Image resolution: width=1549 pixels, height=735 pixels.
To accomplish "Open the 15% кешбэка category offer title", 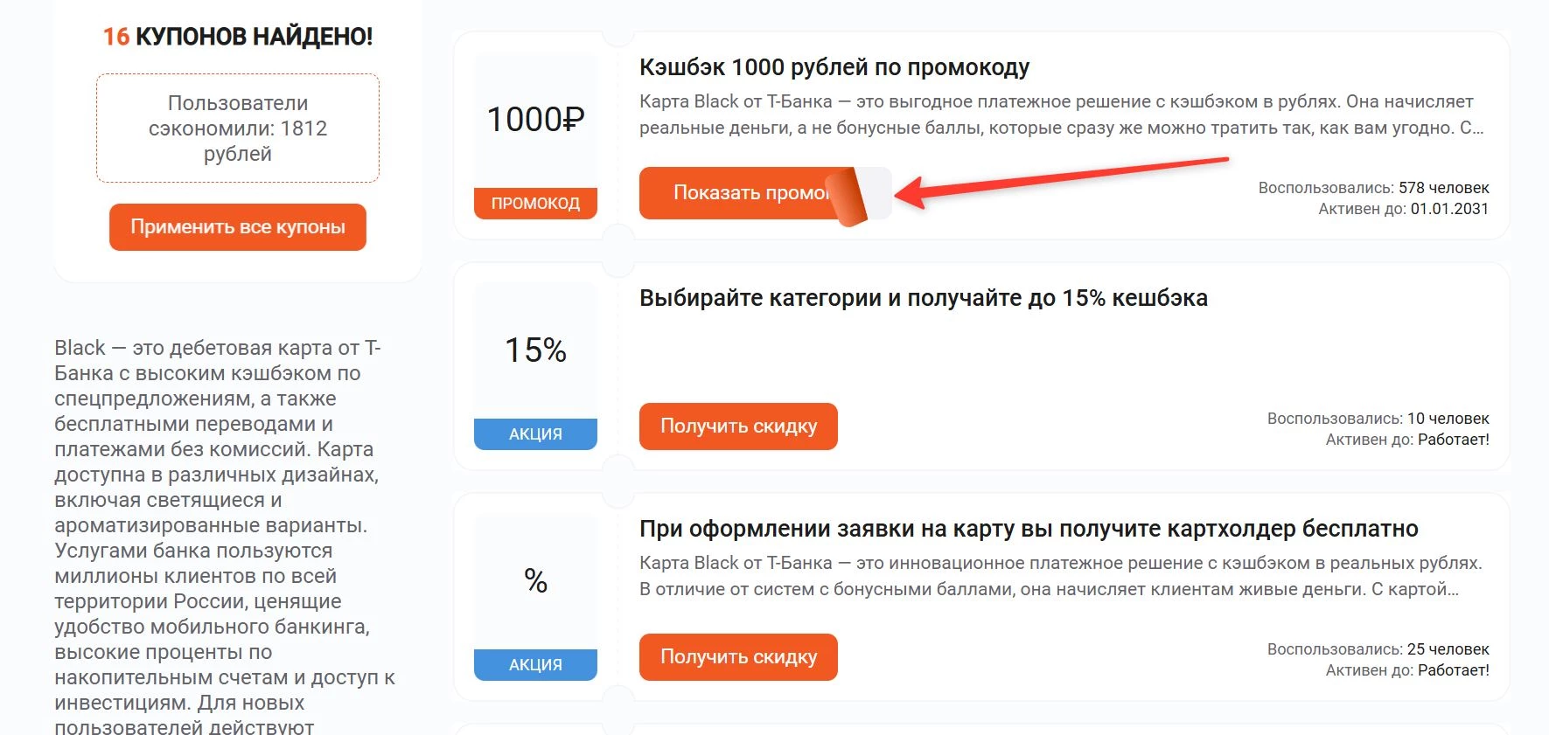I will pyautogui.click(x=923, y=297).
